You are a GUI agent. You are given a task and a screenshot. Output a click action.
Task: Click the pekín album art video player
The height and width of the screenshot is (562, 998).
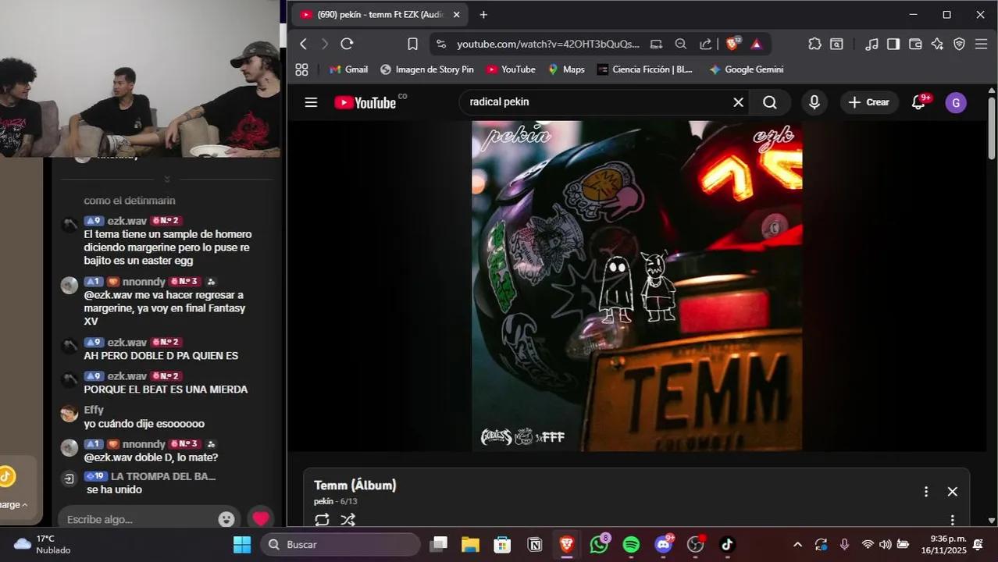tap(636, 286)
